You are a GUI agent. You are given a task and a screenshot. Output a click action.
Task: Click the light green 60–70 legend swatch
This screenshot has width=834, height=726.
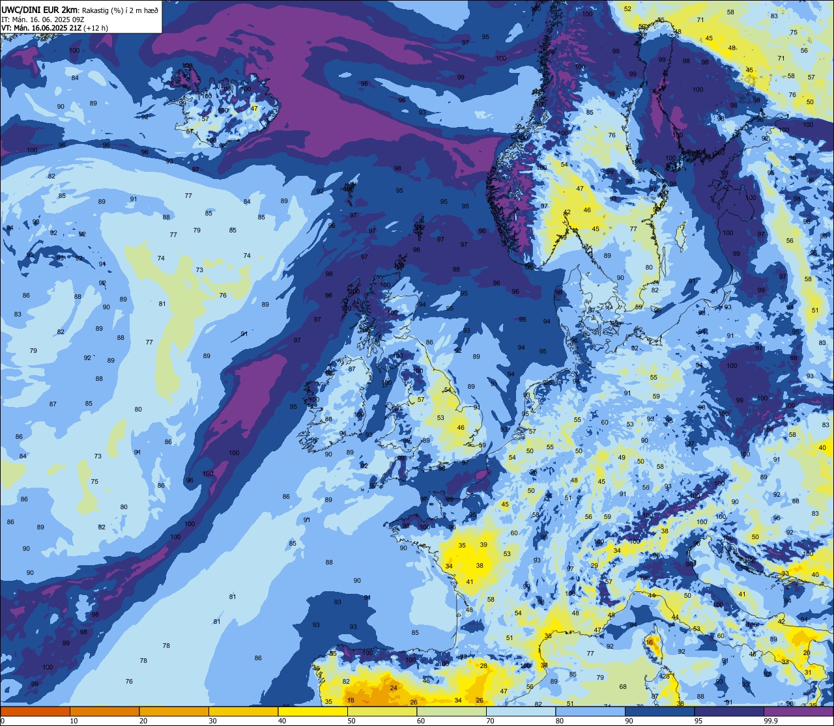point(452,711)
